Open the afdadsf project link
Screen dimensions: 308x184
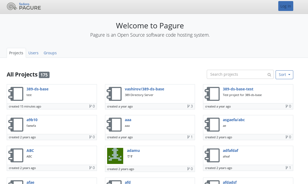230,182
